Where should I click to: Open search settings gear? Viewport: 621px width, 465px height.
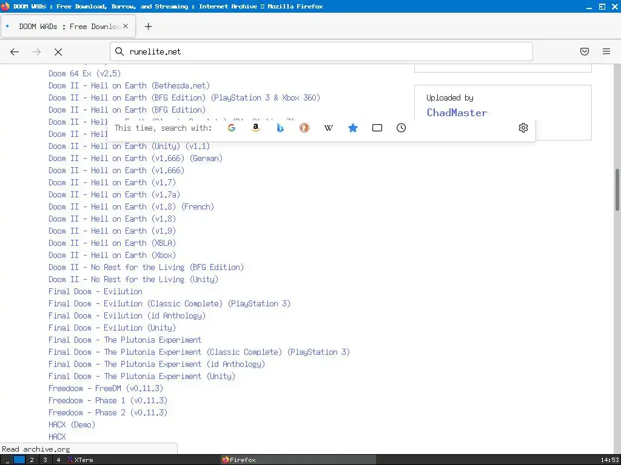click(x=523, y=128)
